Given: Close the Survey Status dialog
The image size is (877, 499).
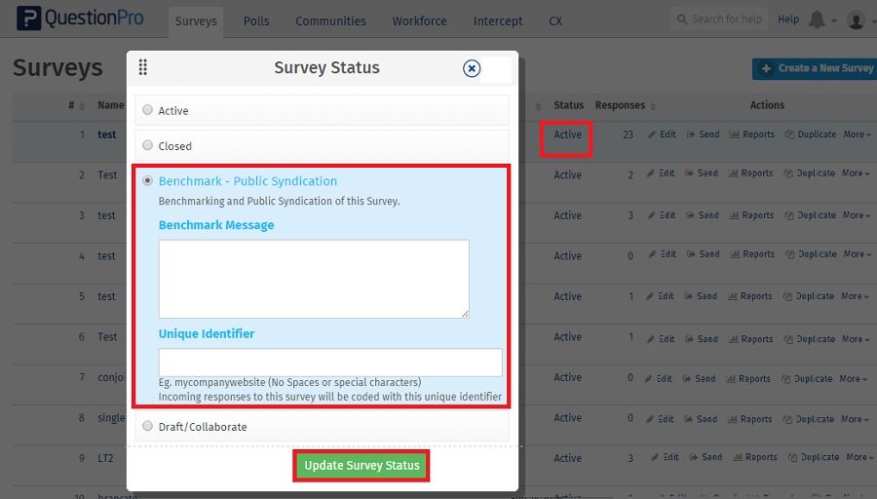Looking at the screenshot, I should (472, 68).
